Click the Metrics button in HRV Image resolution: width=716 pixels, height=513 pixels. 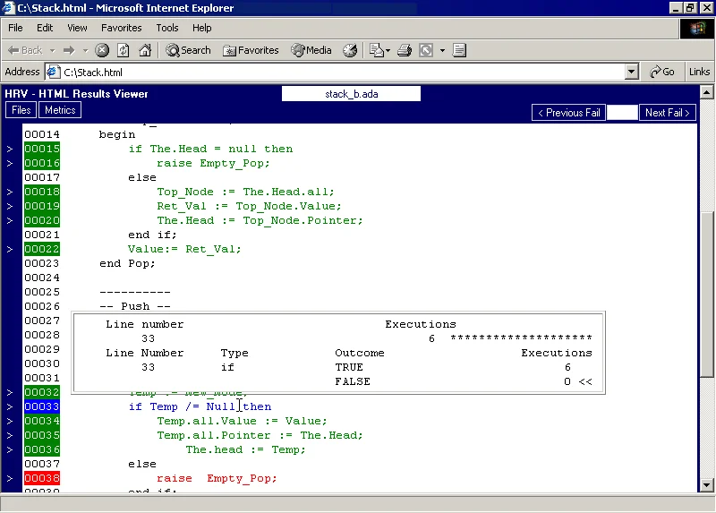(x=60, y=110)
